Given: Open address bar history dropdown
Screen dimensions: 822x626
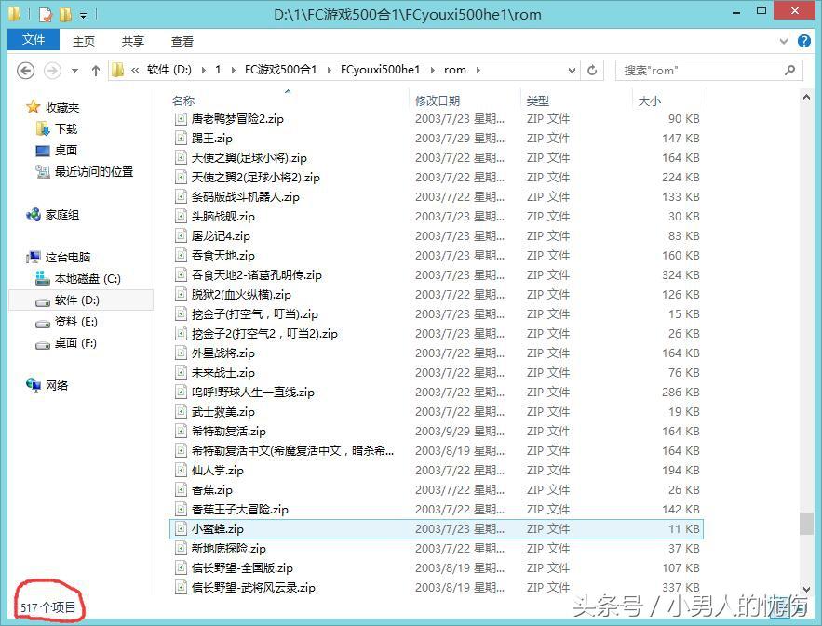Looking at the screenshot, I should [572, 70].
